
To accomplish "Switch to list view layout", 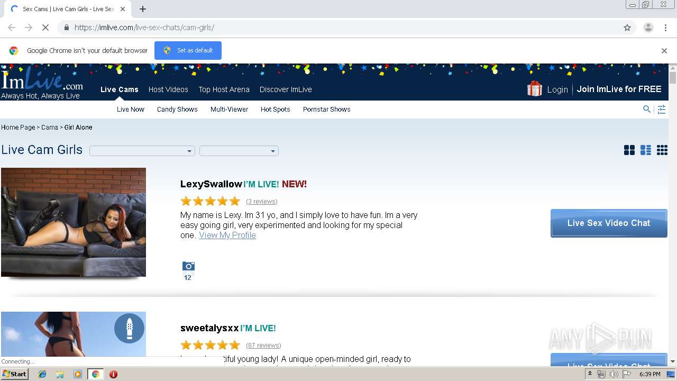I will [x=646, y=150].
